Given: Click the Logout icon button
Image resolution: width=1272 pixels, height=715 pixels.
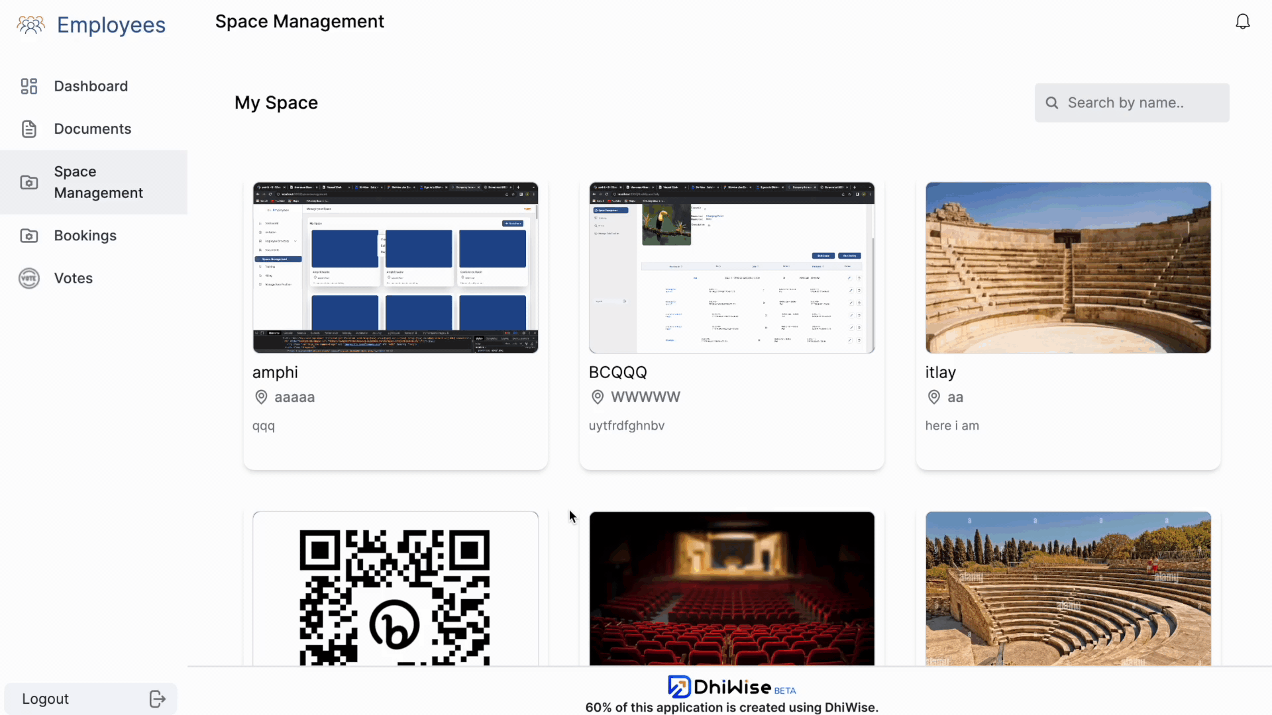Looking at the screenshot, I should point(157,698).
